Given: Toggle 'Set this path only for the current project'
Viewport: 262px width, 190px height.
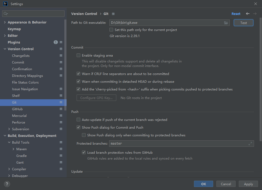Looking at the screenshot, I should tap(111, 30).
